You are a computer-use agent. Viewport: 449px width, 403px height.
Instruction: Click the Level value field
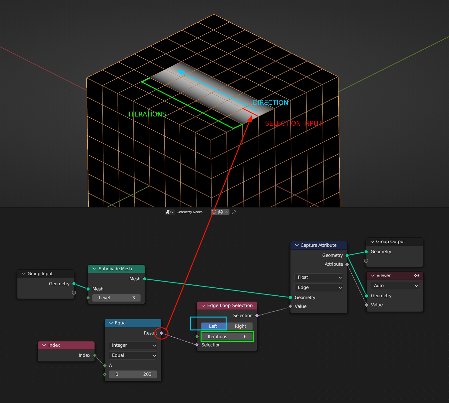coord(116,298)
